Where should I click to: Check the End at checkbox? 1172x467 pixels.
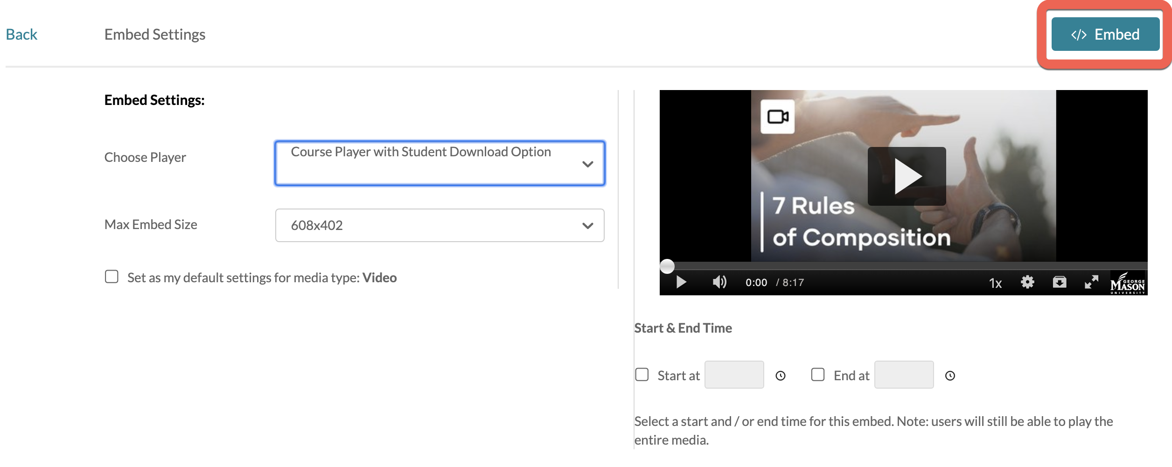click(x=818, y=375)
